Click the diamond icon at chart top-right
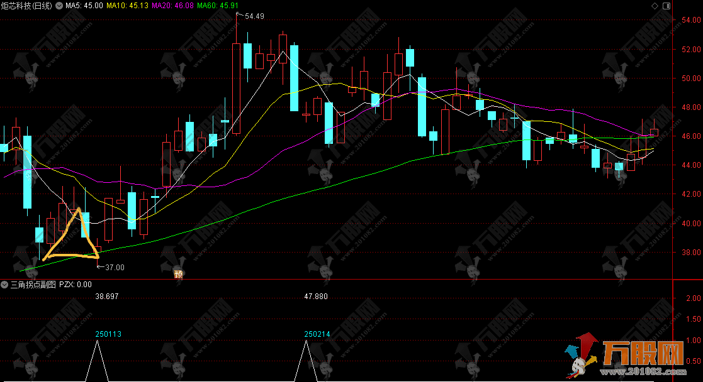This screenshot has height=382, width=703. [655, 6]
